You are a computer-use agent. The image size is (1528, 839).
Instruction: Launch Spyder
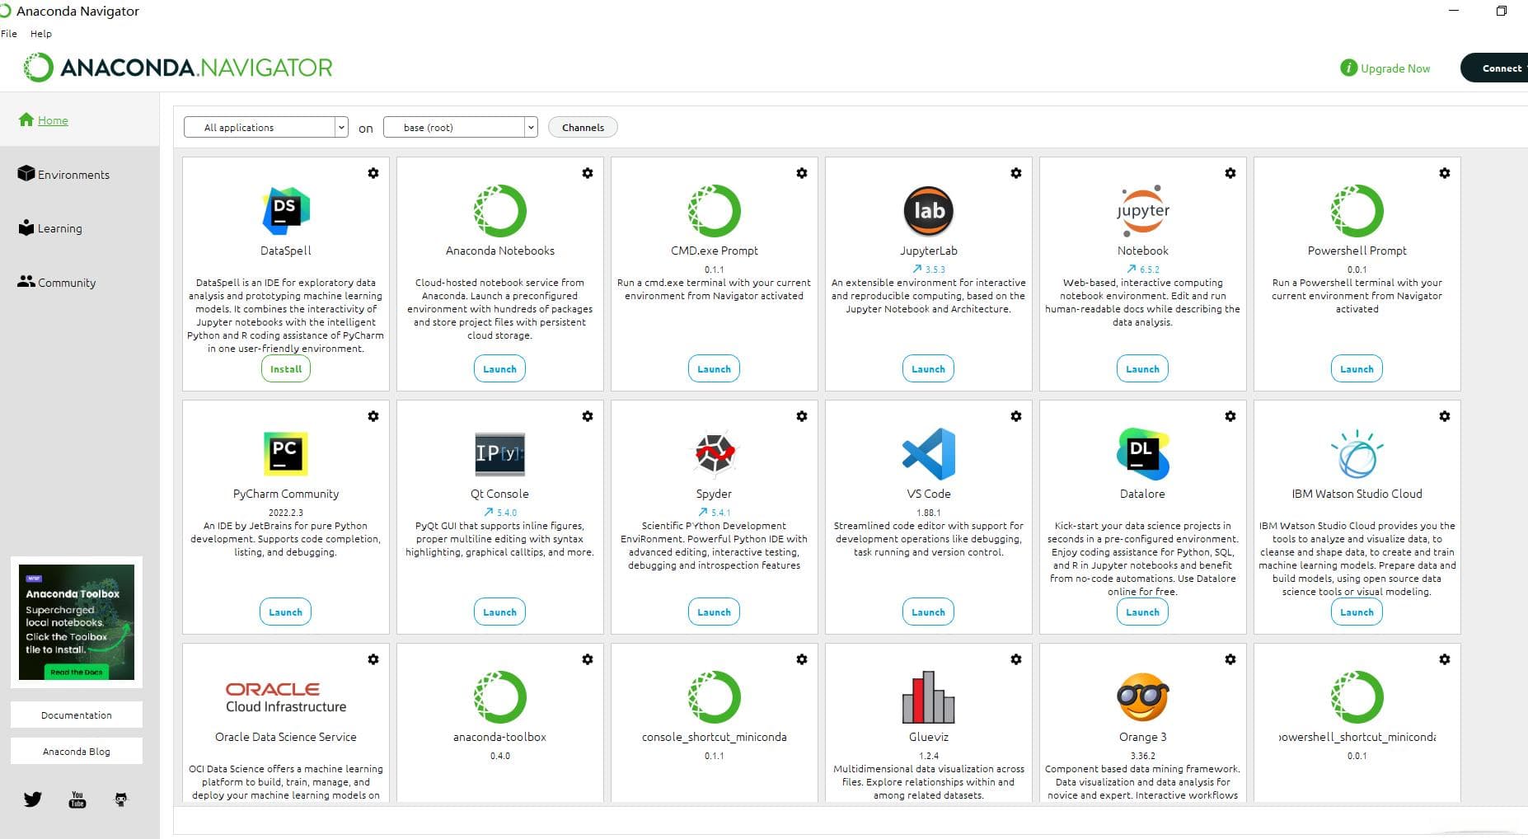714,612
